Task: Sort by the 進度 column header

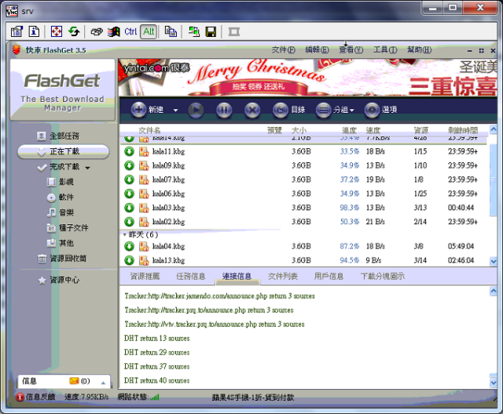Action: [x=349, y=130]
